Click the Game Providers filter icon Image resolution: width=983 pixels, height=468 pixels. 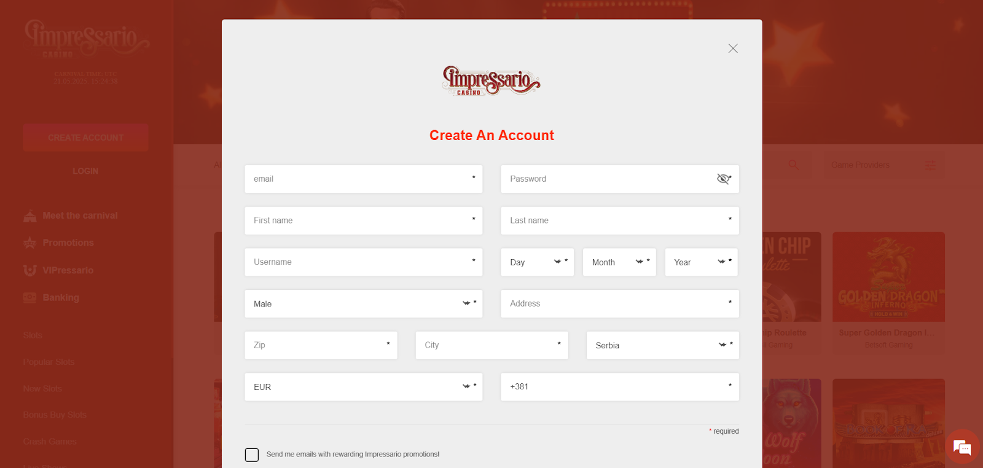pos(931,165)
